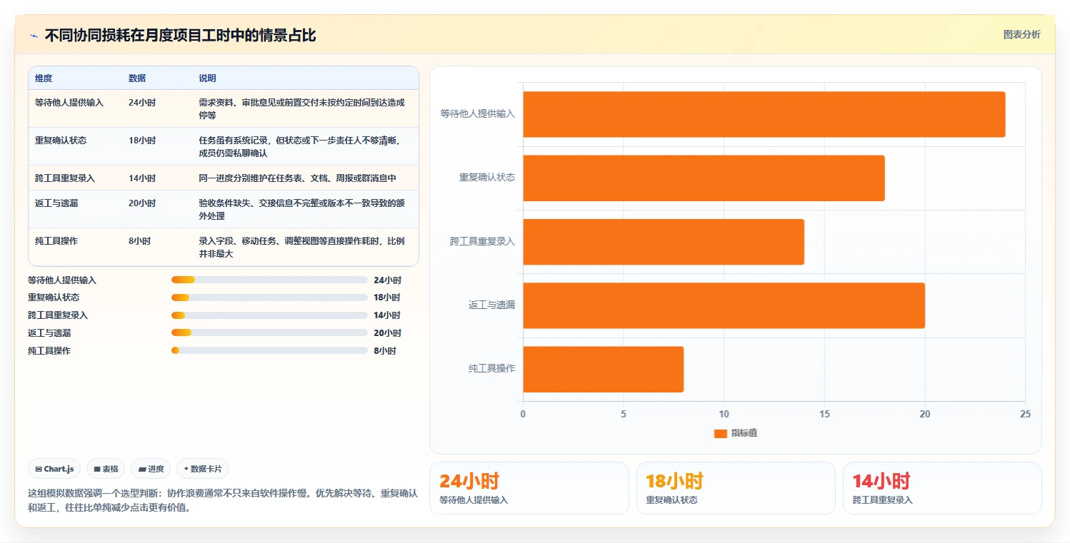Click the 20小时 table value
Image resolution: width=1070 pixels, height=543 pixels.
coord(142,203)
